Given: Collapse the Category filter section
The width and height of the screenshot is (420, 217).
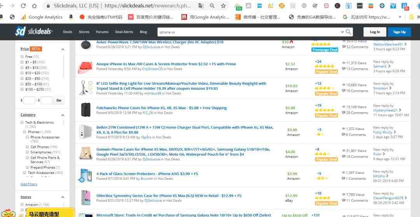Looking at the screenshot, I should (63, 115).
